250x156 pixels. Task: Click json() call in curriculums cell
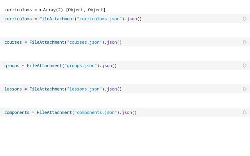point(133,19)
